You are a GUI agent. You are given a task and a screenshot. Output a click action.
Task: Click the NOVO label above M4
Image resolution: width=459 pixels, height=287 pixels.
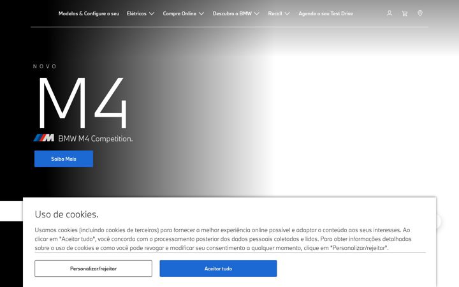[x=45, y=66]
